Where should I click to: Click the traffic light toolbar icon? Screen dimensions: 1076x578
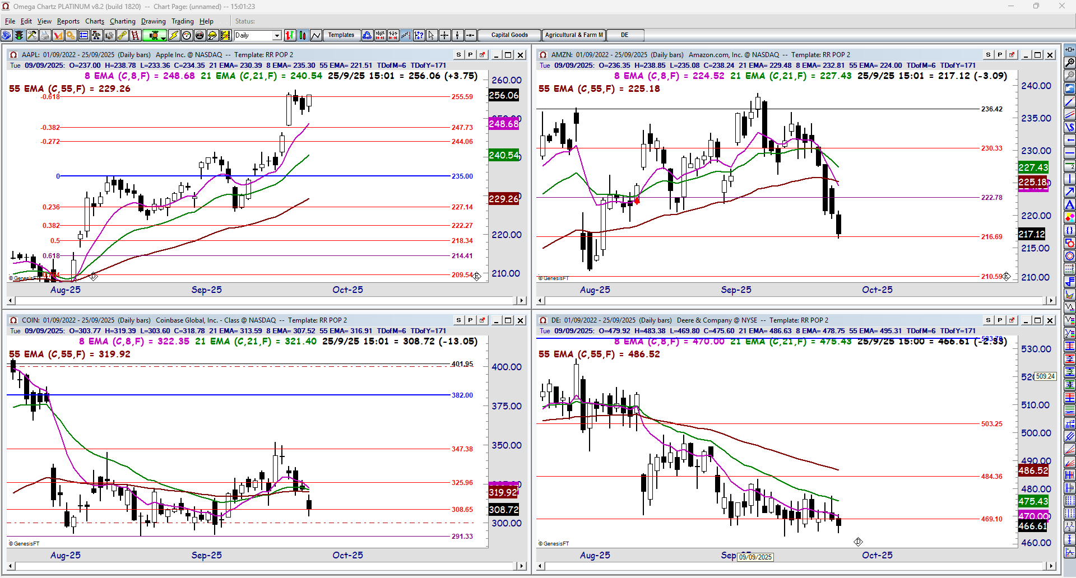point(19,35)
